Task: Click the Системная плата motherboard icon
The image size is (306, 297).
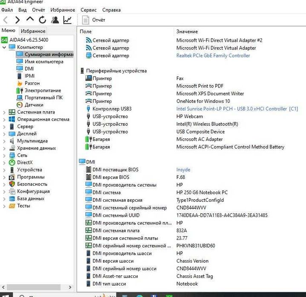Action: [12, 112]
